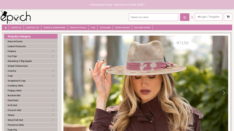
Task: Click the Epoch Hats Company logo
Action: tap(16, 17)
